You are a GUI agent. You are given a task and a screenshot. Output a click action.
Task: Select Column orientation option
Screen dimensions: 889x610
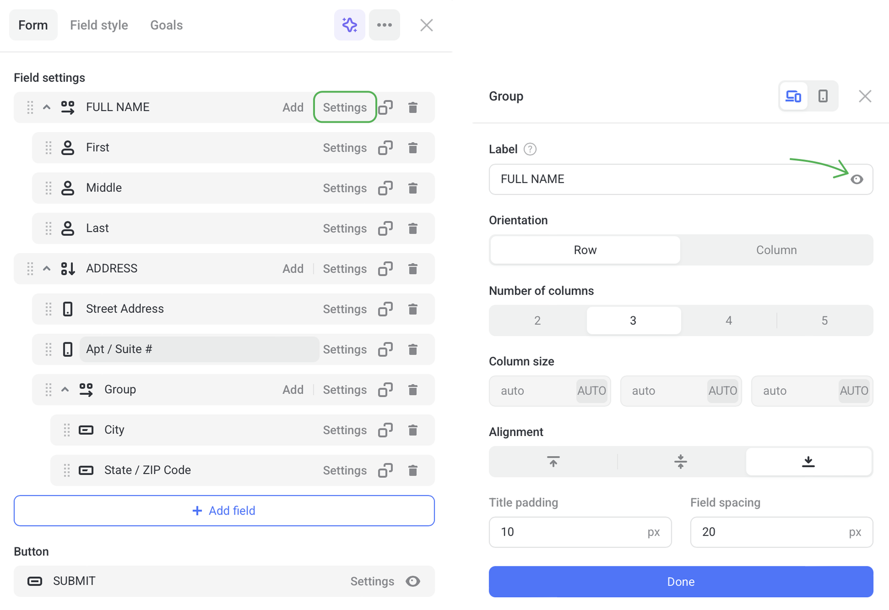point(776,250)
